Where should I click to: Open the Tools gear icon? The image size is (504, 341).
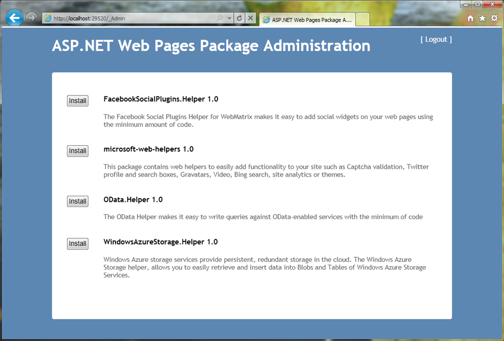point(494,18)
